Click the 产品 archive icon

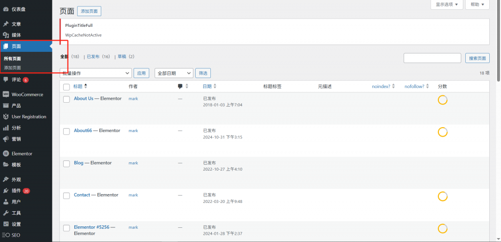(x=6, y=106)
